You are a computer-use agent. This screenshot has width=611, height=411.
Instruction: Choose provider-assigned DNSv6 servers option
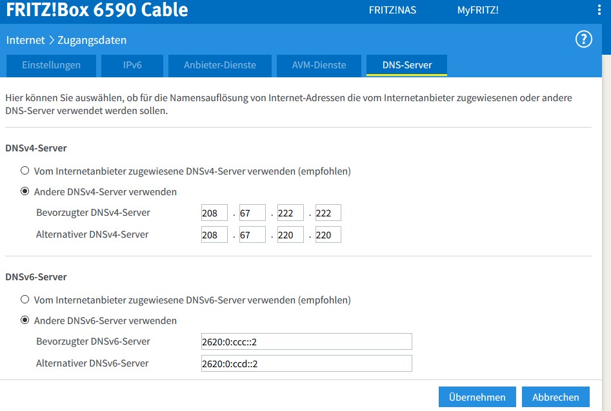point(25,300)
